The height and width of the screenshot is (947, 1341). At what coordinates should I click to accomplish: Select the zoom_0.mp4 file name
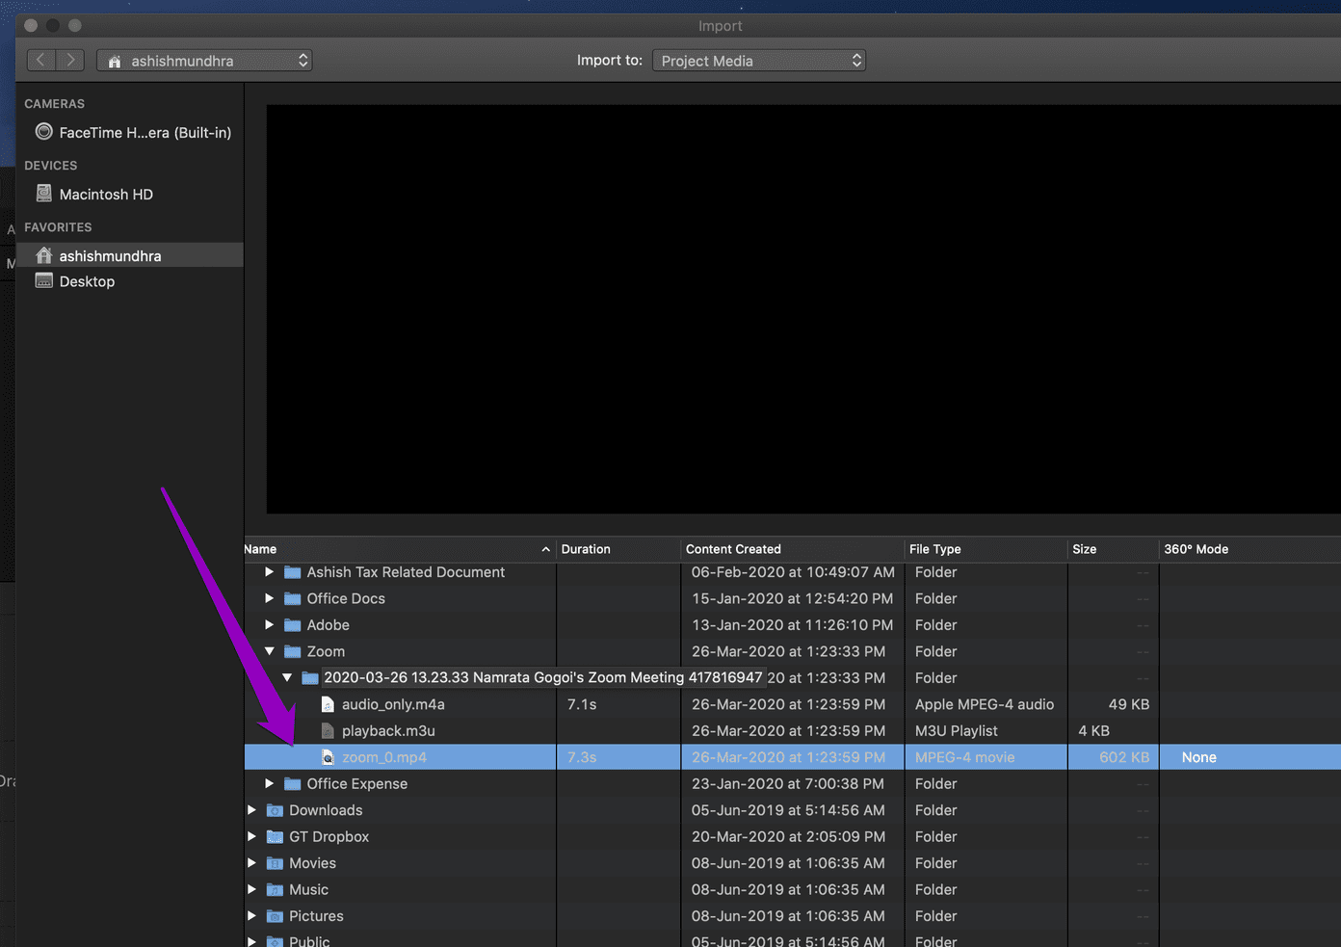[x=384, y=757]
